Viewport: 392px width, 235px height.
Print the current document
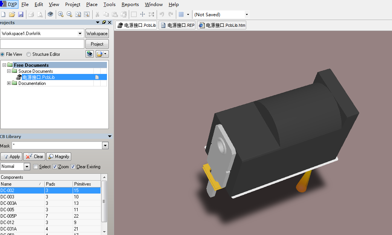point(31,15)
